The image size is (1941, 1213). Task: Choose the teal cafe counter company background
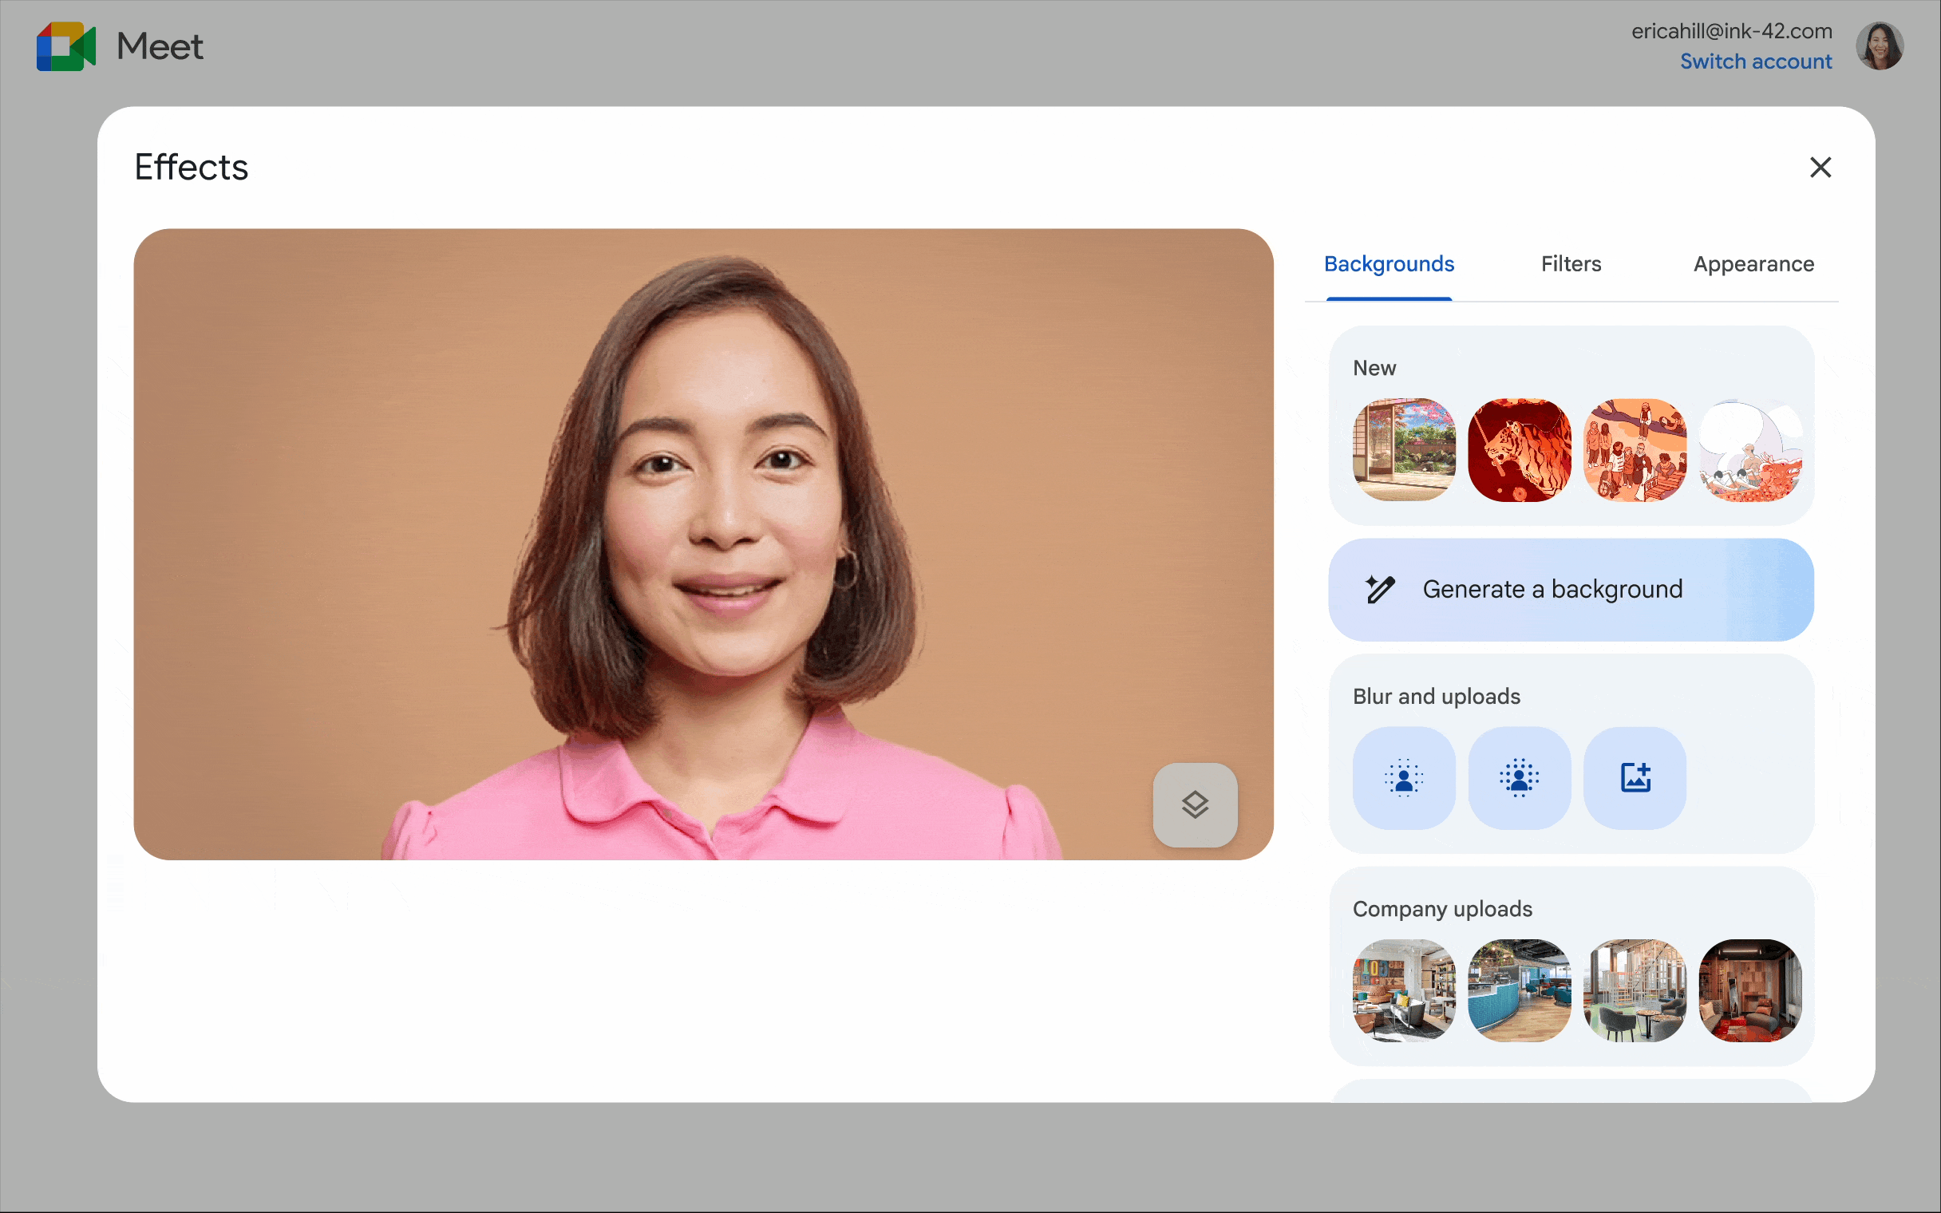coord(1519,991)
